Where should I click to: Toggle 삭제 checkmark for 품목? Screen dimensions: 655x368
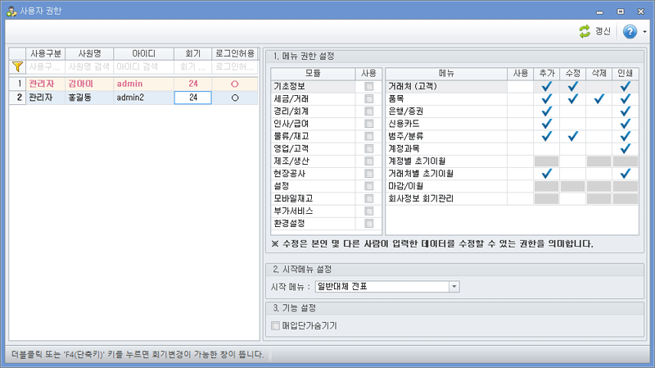[x=599, y=98]
